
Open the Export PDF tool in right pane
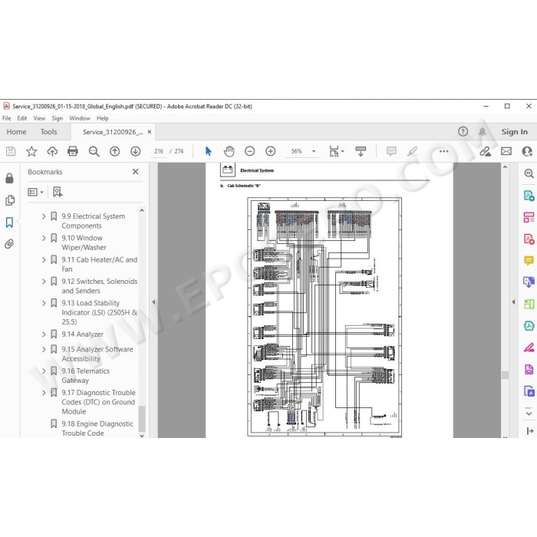529,196
